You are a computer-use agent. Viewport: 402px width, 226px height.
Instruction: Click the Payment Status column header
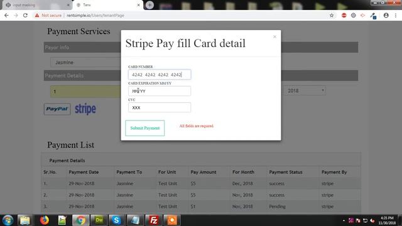click(286, 172)
